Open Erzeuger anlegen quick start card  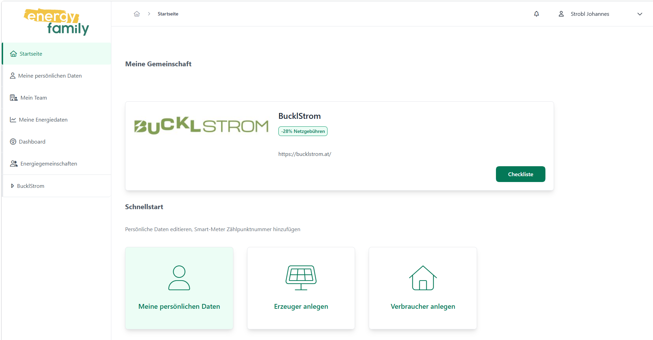click(x=301, y=288)
